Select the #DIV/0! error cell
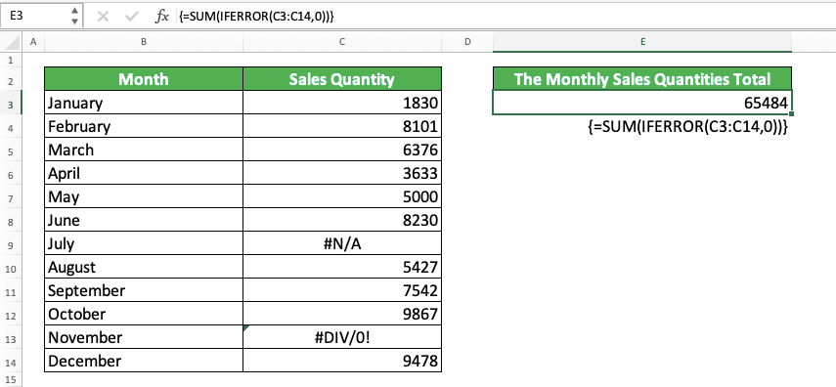836x387 pixels. point(342,337)
